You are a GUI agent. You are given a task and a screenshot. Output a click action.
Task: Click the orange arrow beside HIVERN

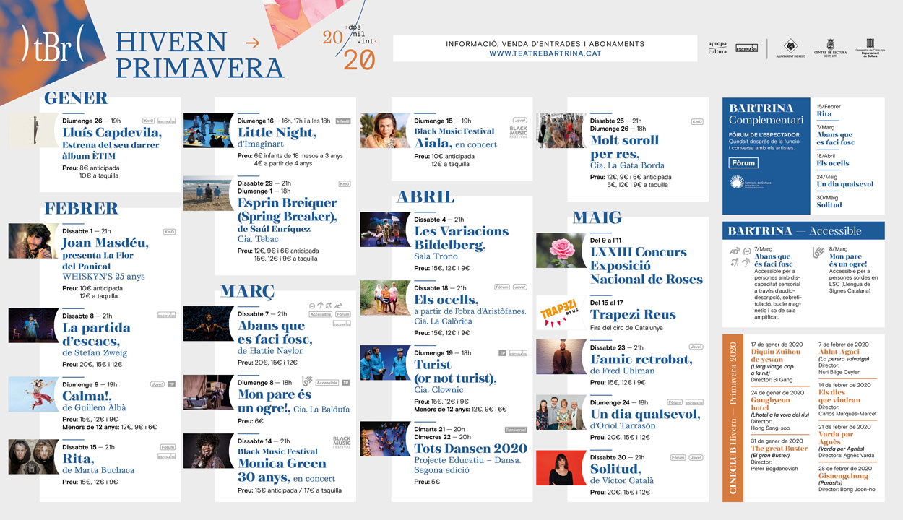point(252,43)
